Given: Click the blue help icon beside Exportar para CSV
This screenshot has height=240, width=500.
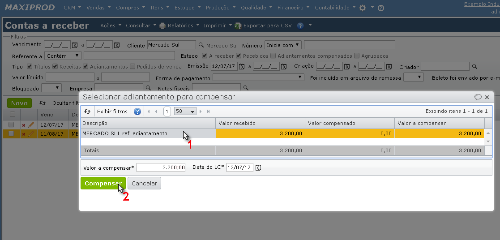Looking at the screenshot, I should [x=300, y=26].
